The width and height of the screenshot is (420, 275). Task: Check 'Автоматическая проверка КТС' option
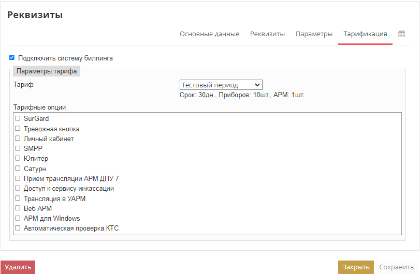[x=18, y=228]
